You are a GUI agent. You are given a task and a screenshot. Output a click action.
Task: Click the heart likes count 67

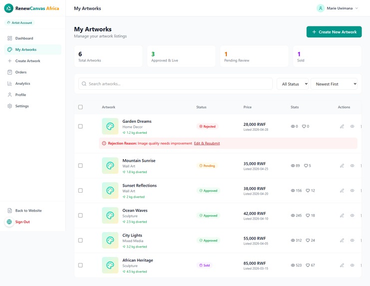310,265
